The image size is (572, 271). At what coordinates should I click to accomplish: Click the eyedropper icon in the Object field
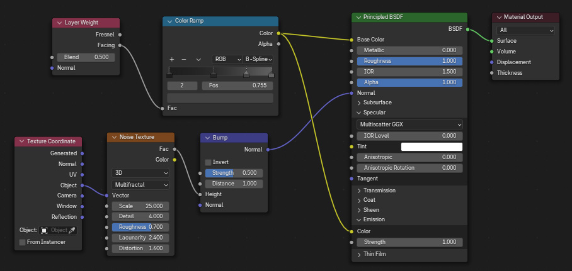click(72, 230)
